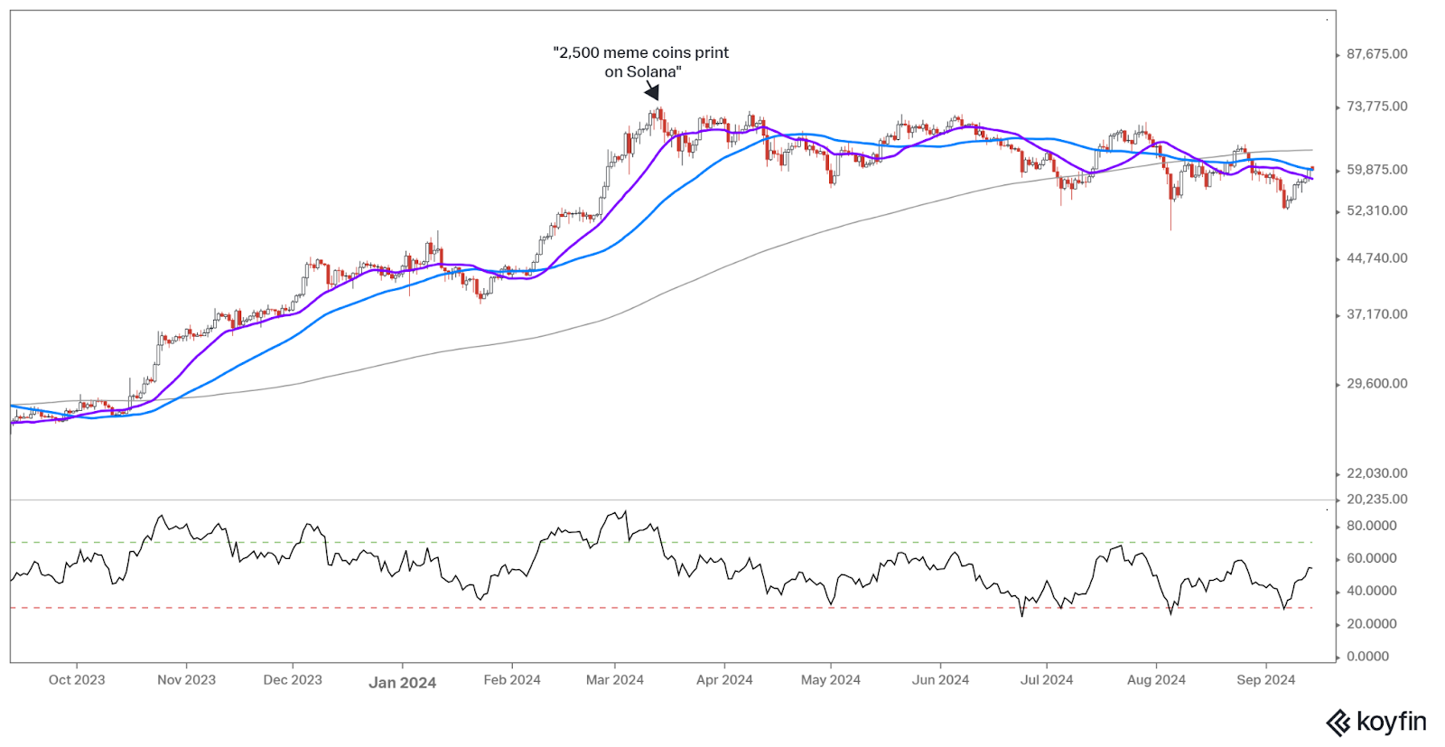
Task: Click the Jul 2024 date label
Action: (1047, 680)
